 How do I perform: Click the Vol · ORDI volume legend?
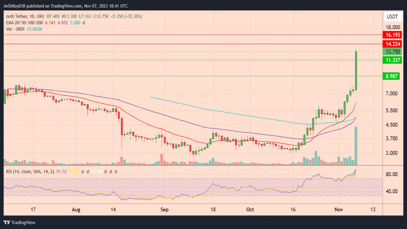pyautogui.click(x=16, y=29)
